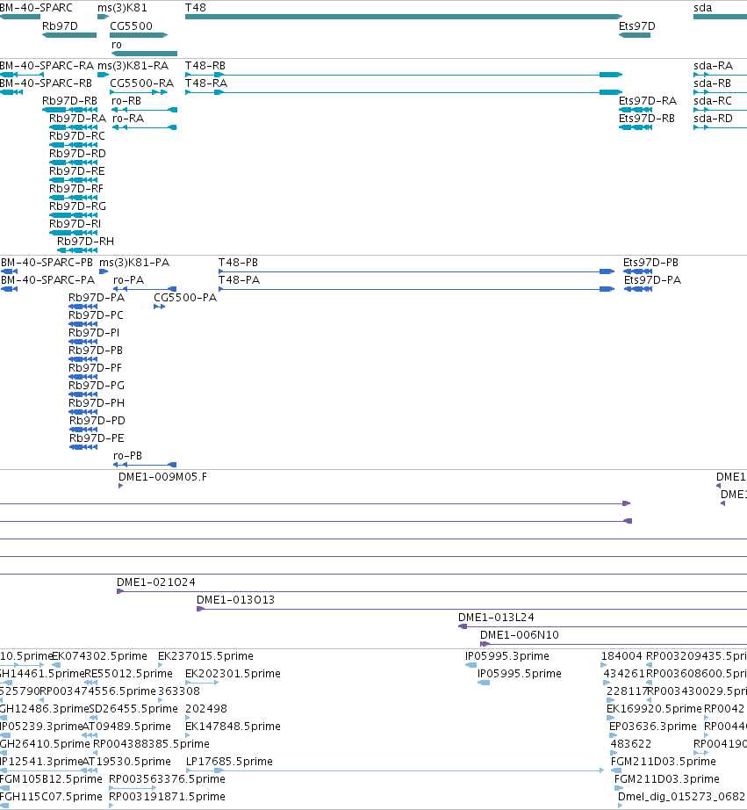Open the Ets97D-RB transcript
747x810 pixels.
coord(647,119)
